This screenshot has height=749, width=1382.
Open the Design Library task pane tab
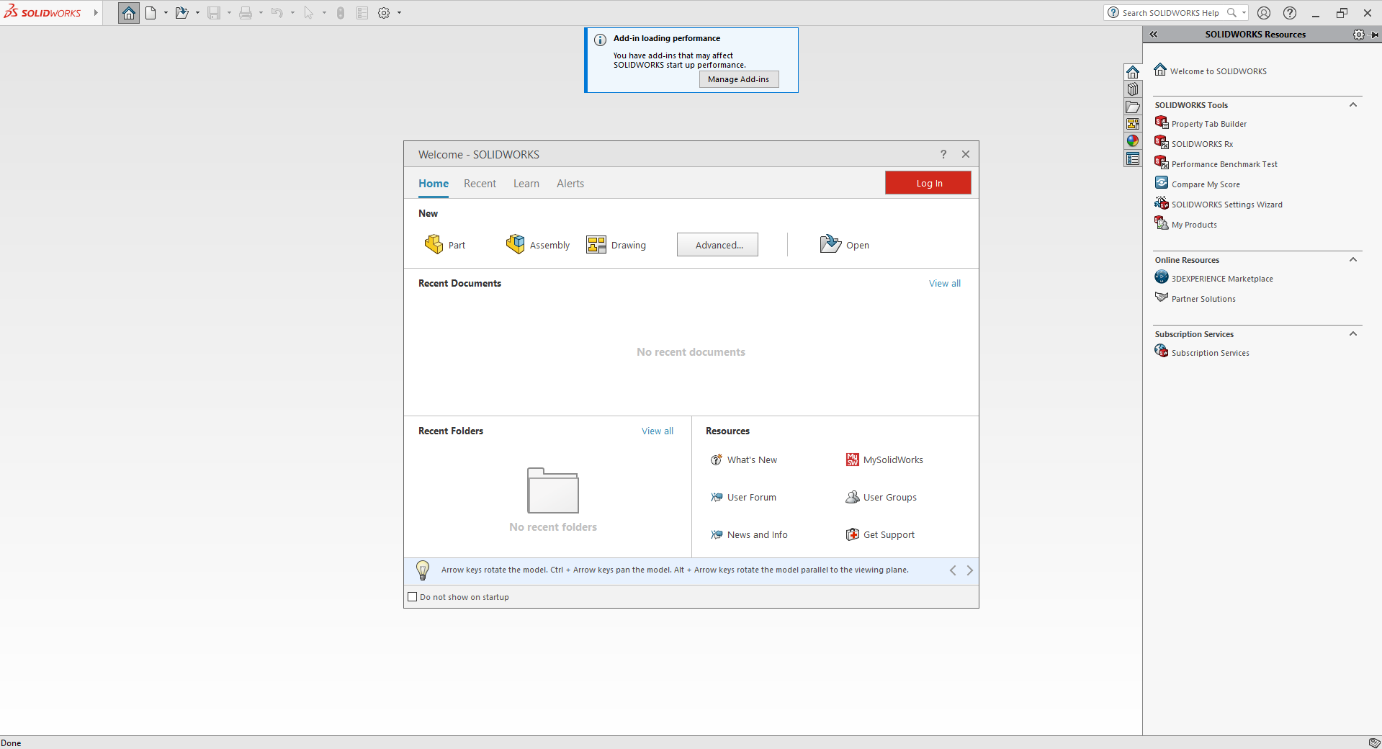point(1133,89)
